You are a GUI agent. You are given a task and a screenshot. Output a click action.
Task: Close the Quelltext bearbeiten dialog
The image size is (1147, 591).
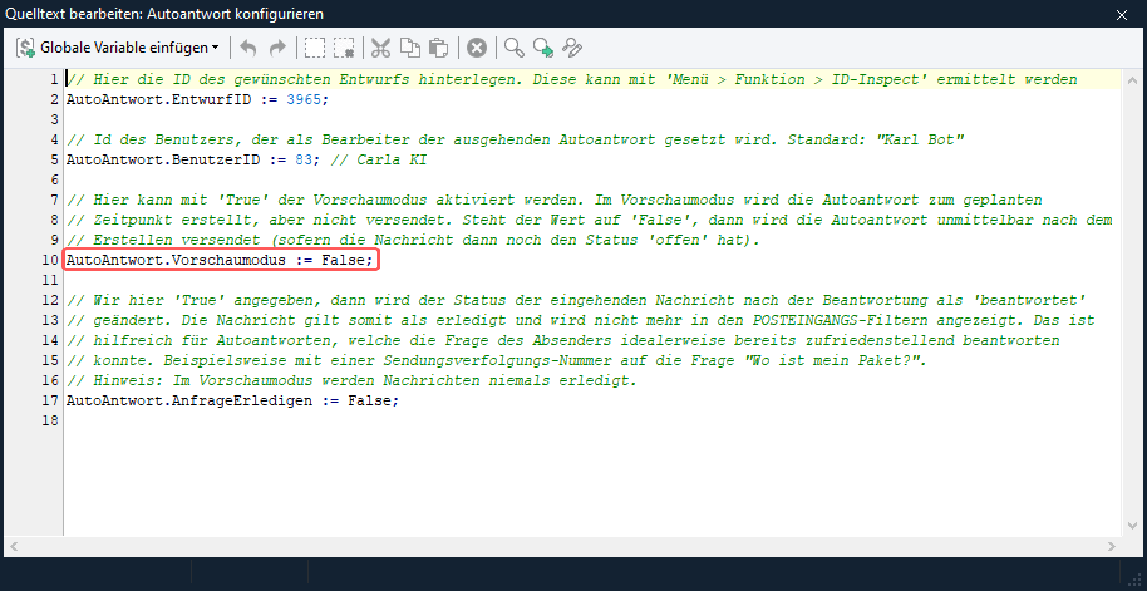(x=1122, y=14)
